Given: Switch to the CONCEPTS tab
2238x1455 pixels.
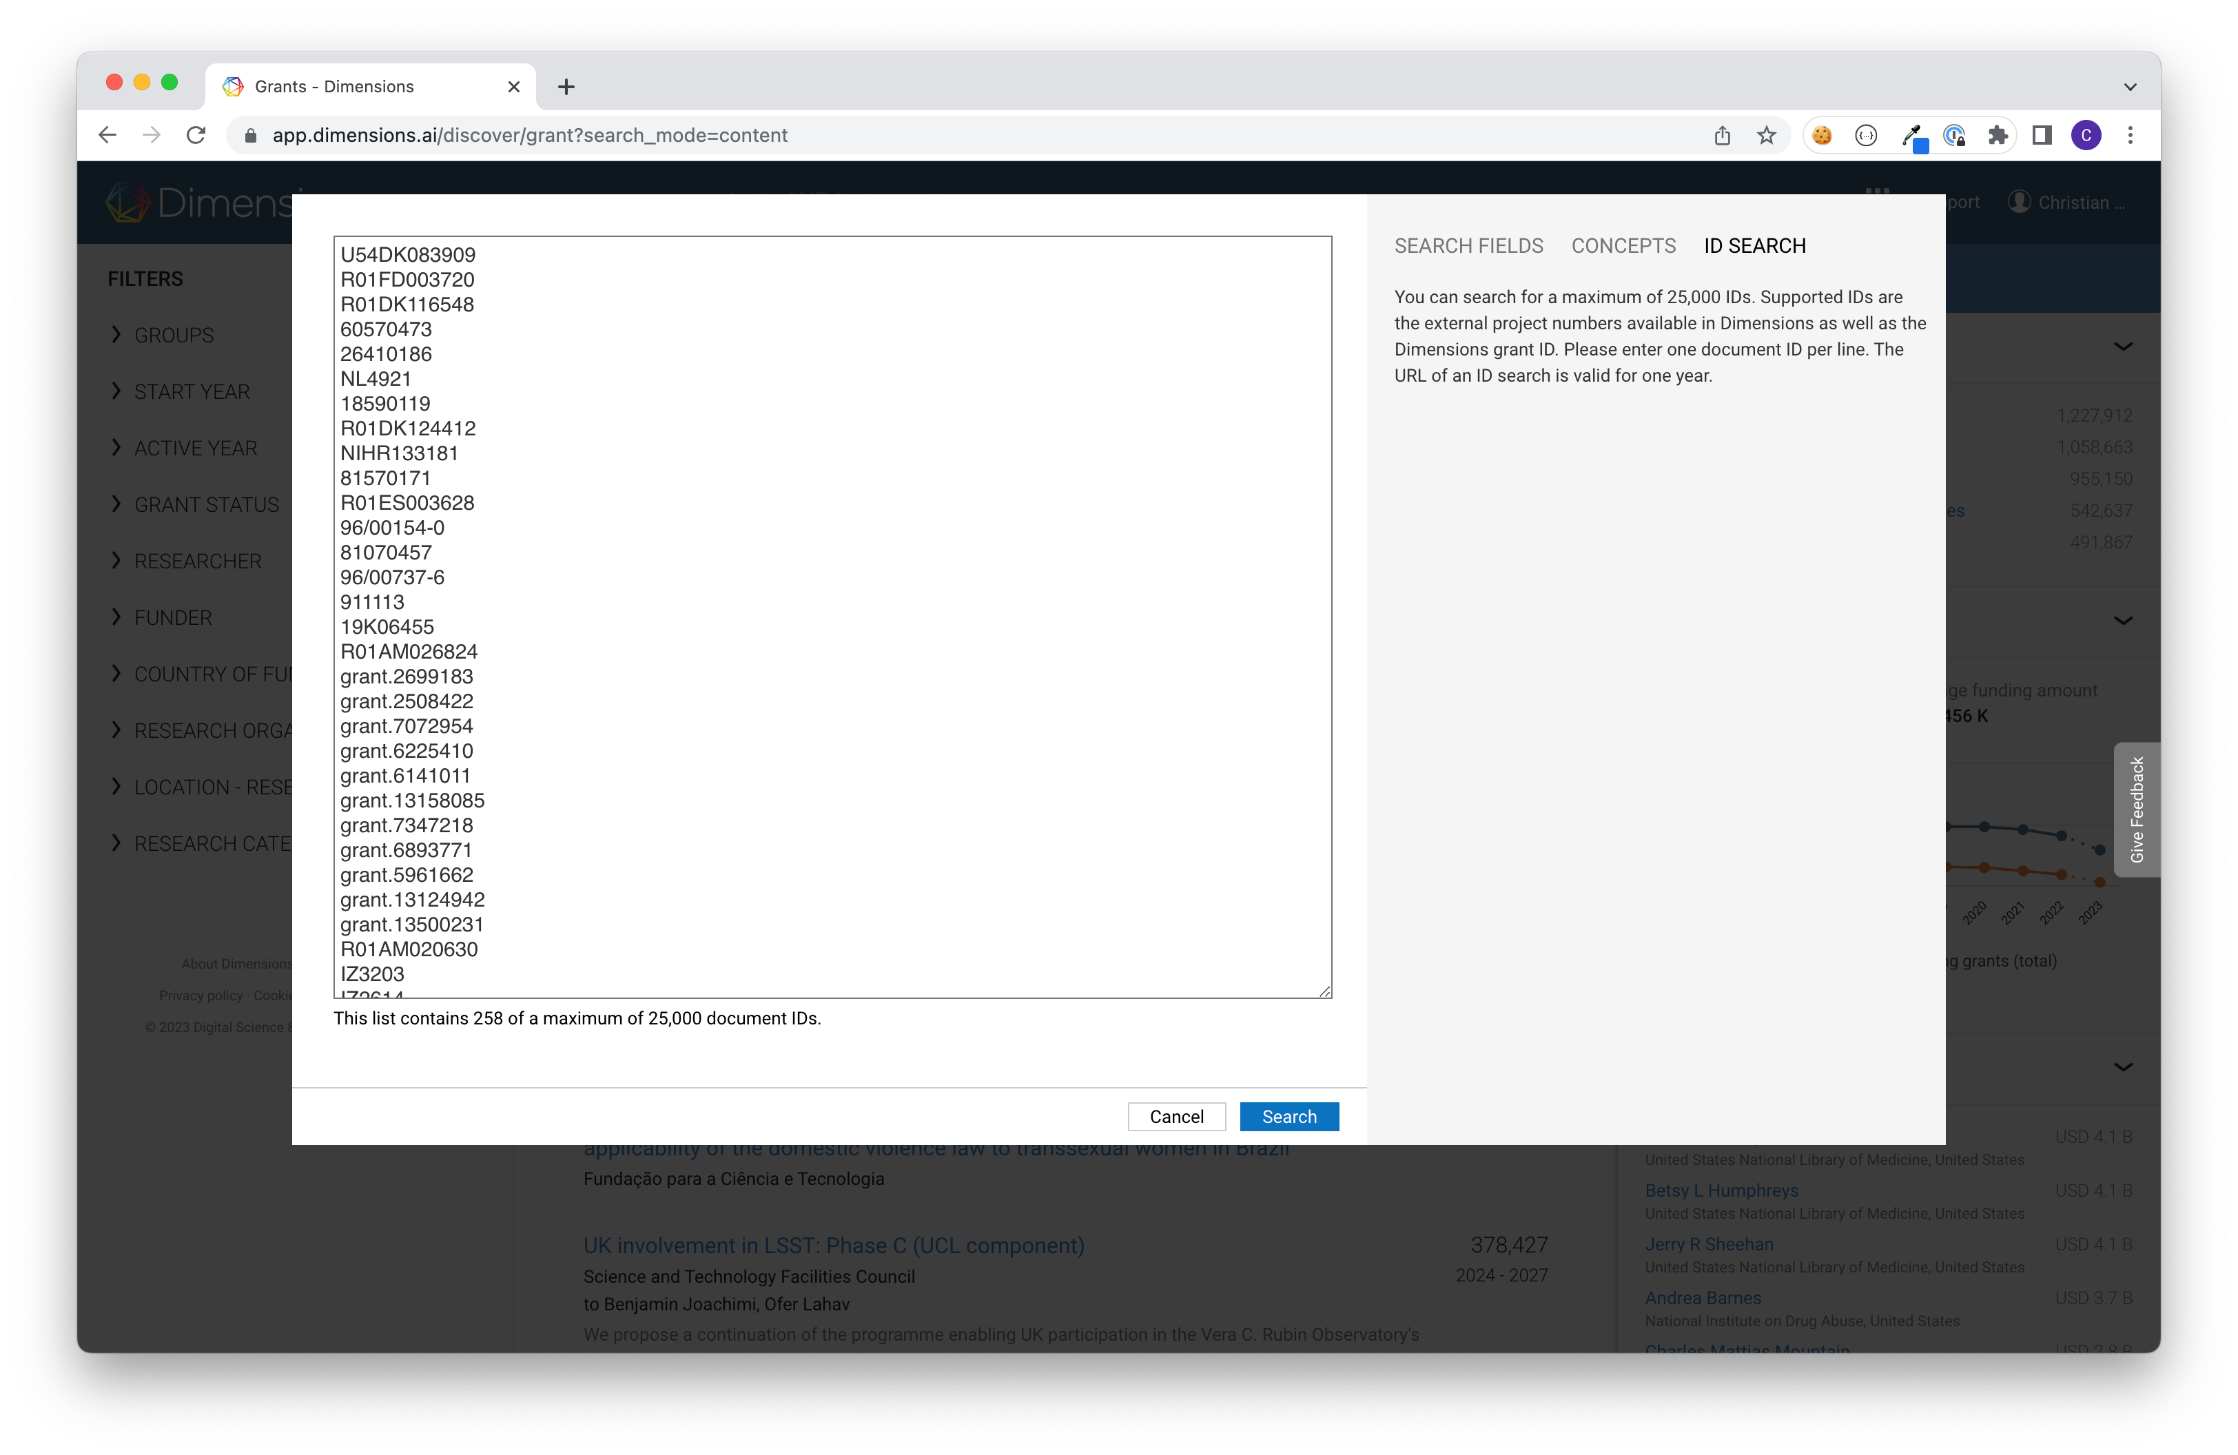Looking at the screenshot, I should [x=1623, y=245].
